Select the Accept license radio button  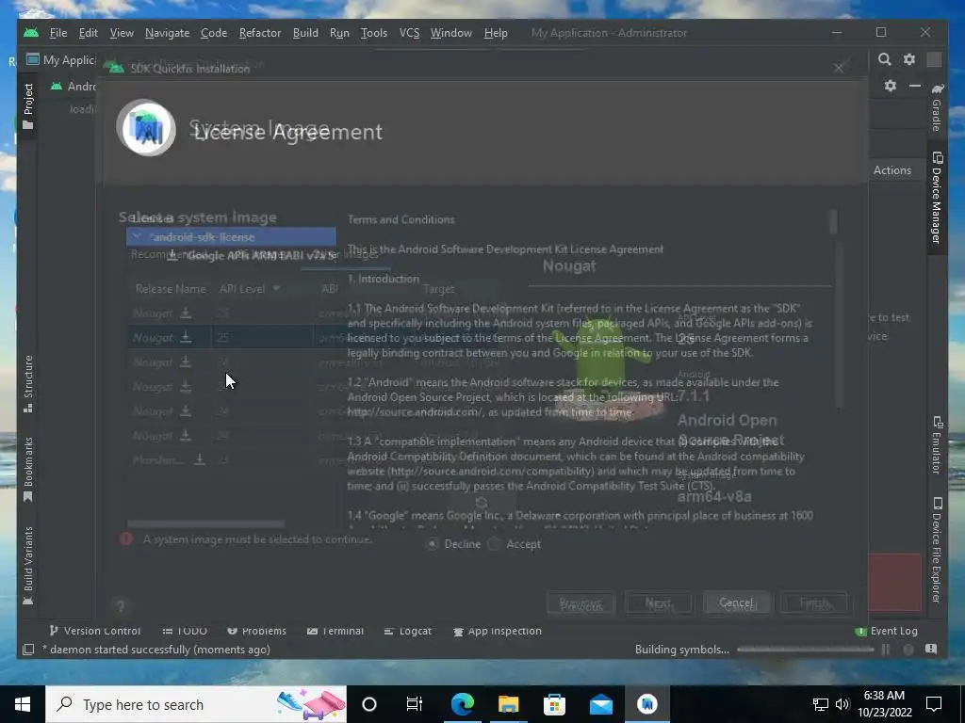pyautogui.click(x=494, y=544)
